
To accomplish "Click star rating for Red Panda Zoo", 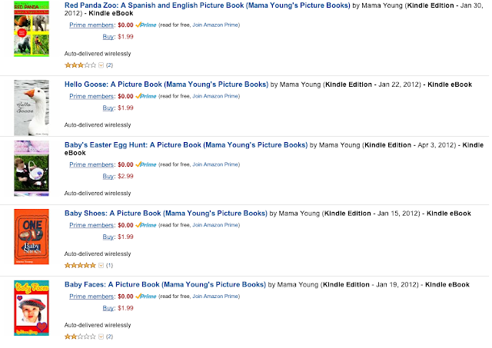I will coord(79,65).
